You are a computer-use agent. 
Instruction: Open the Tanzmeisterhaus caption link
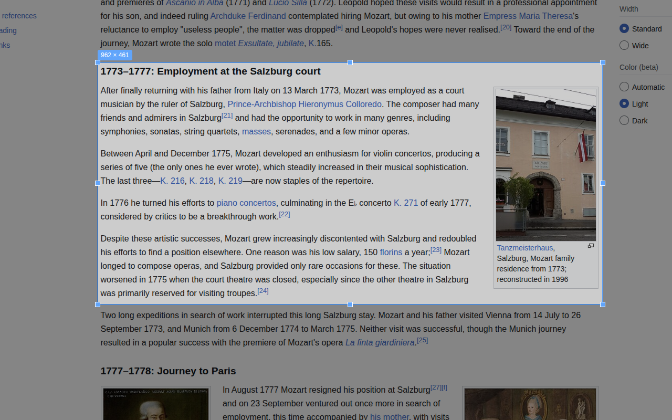pyautogui.click(x=524, y=247)
